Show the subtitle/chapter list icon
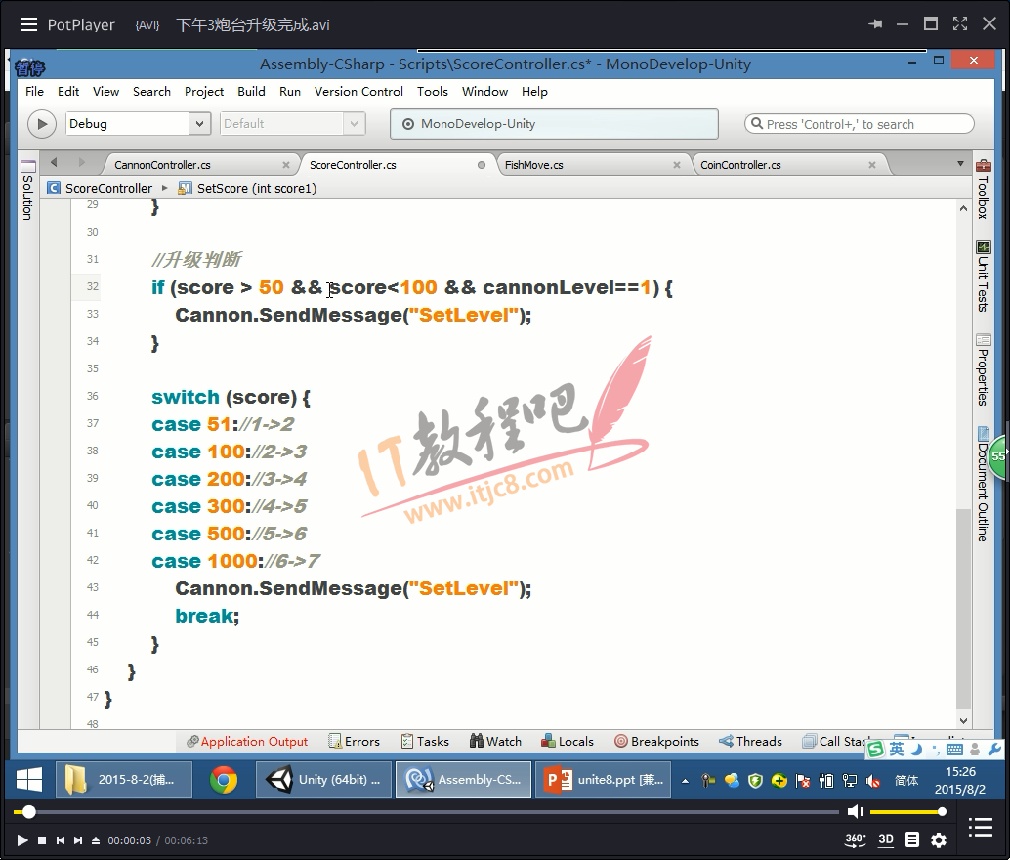Viewport: 1010px width, 860px height. pyautogui.click(x=912, y=839)
